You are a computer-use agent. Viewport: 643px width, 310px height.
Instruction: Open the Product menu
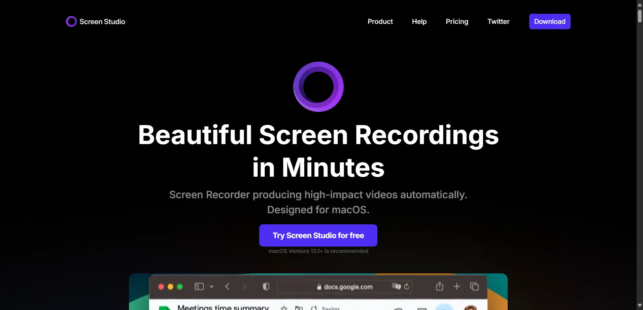pos(380,21)
